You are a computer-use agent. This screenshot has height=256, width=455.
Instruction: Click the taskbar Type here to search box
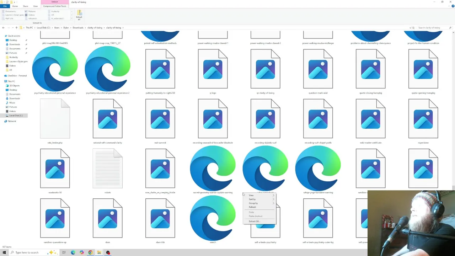[x=34, y=252]
